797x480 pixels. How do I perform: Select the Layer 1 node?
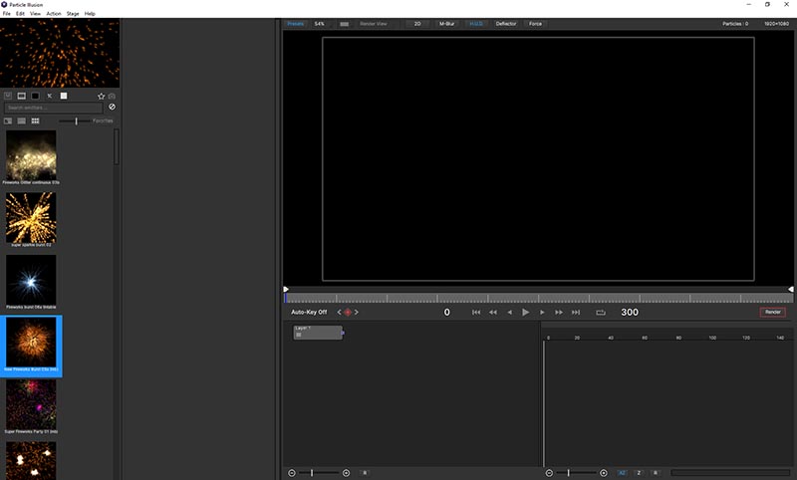coord(318,333)
